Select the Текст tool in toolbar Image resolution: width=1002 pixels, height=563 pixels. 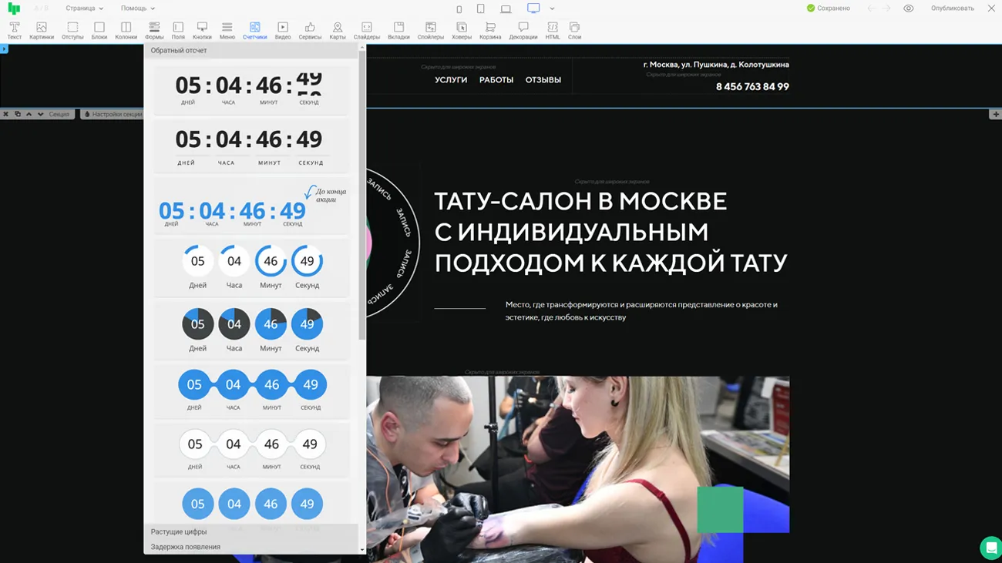point(14,30)
